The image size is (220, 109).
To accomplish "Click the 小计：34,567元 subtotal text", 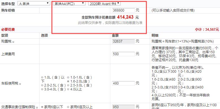I will tap(207, 30).
